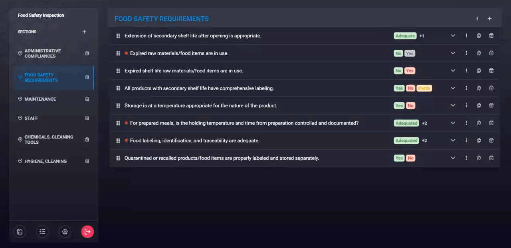Click the red exit button

click(x=87, y=232)
